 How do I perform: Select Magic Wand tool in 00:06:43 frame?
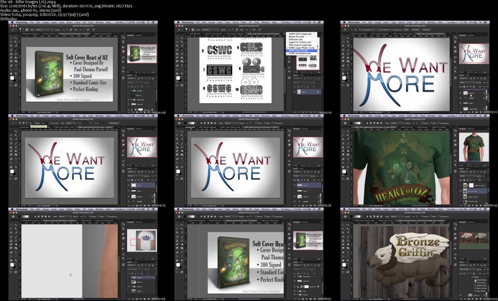pyautogui.click(x=348, y=135)
